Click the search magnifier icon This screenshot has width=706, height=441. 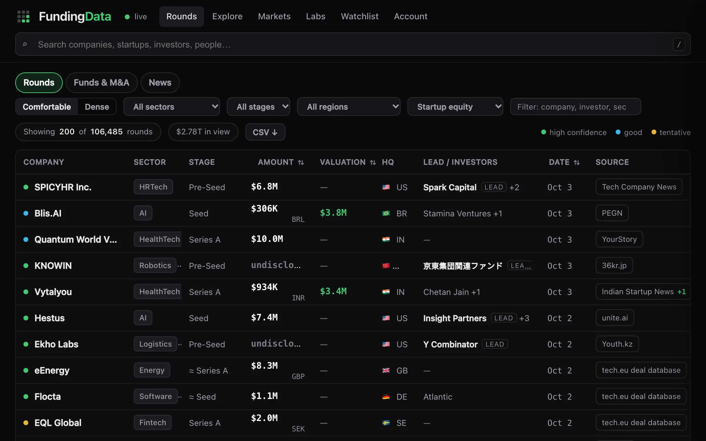[x=25, y=44]
